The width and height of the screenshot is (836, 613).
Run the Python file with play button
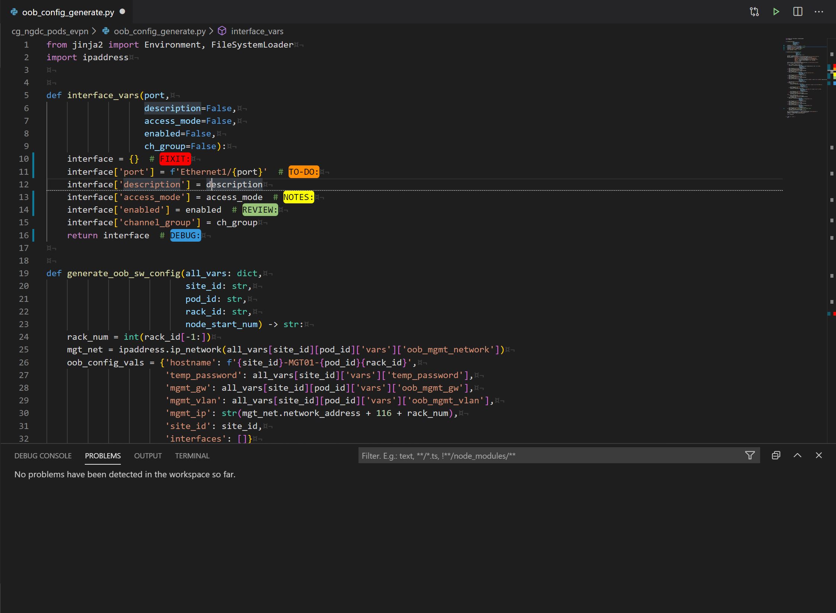click(776, 12)
